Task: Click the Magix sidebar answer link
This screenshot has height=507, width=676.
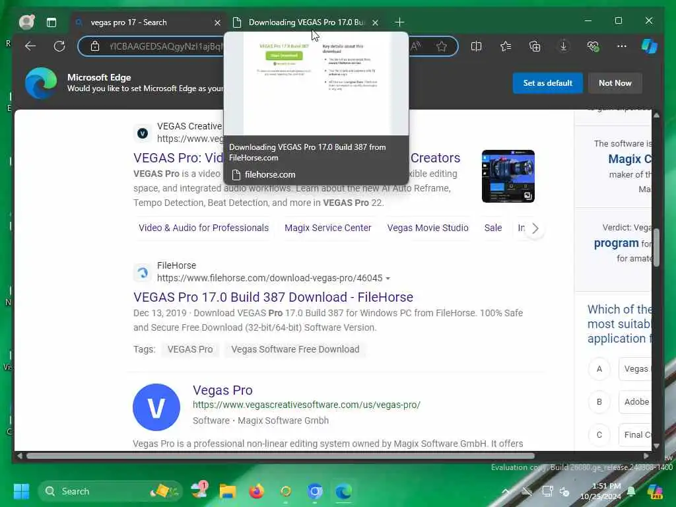Action: 629,159
